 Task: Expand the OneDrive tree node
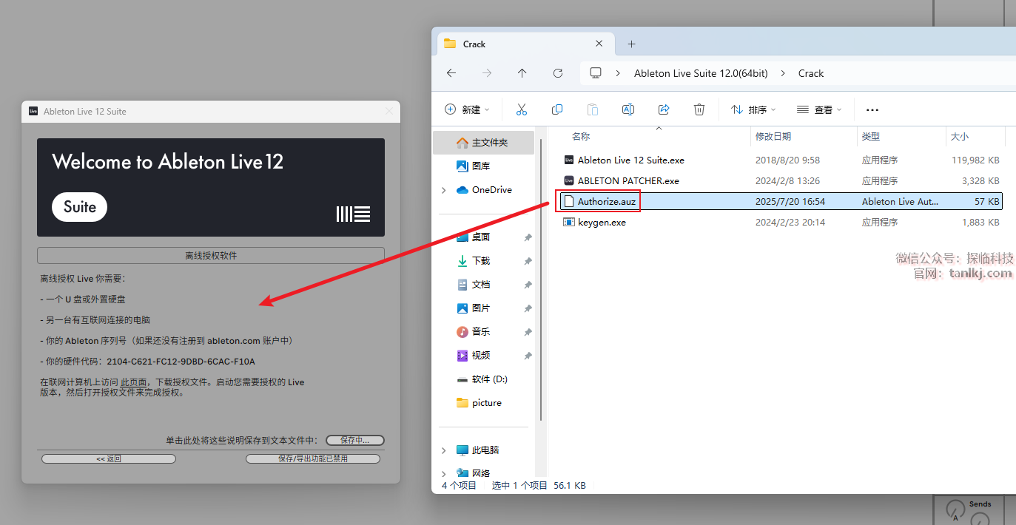pyautogui.click(x=444, y=190)
